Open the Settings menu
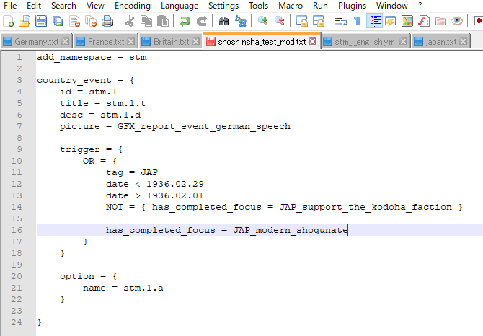 (223, 6)
